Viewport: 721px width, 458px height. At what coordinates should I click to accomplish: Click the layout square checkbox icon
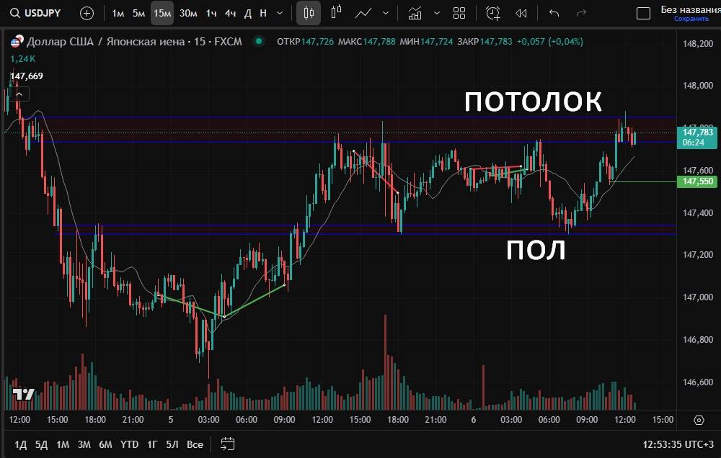tap(643, 13)
